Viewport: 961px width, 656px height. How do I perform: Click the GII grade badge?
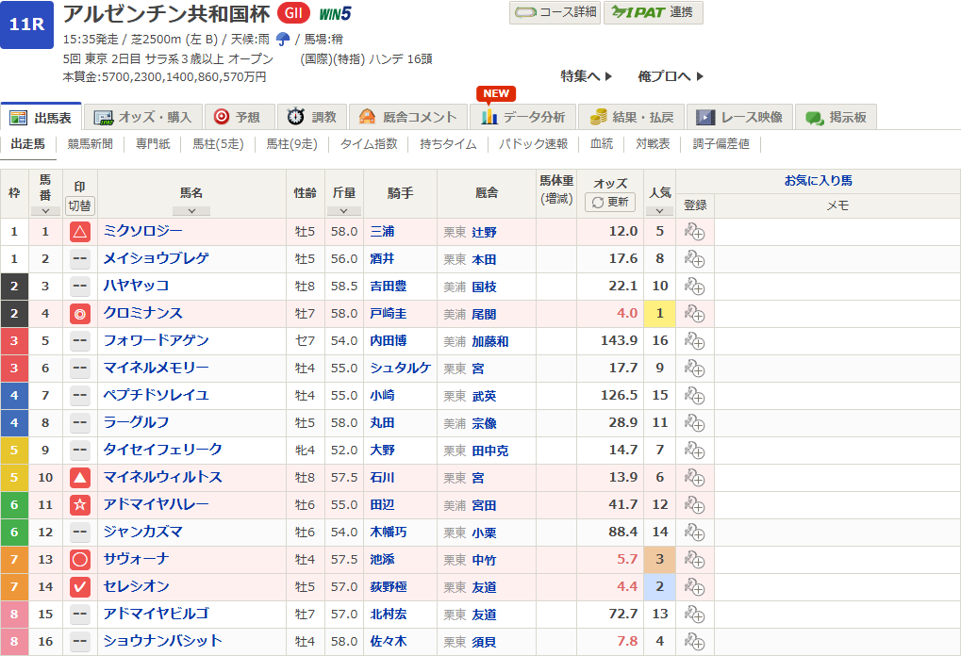[295, 14]
